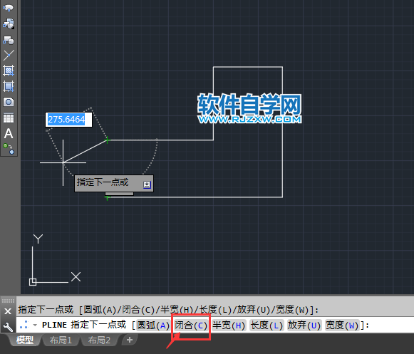
Task: Select the Hatch tool icon
Action: pyautogui.click(x=9, y=71)
